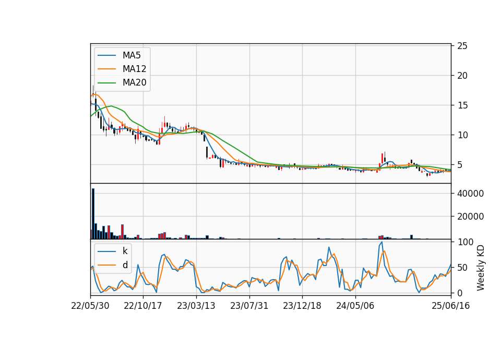Screen dimensions: 501x360
Task: Click the volume axis value 40000
Action: [x=470, y=194]
